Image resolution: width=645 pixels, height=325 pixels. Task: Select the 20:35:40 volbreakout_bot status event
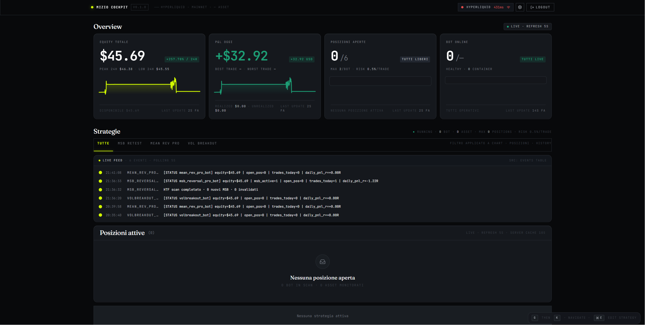pos(323,215)
